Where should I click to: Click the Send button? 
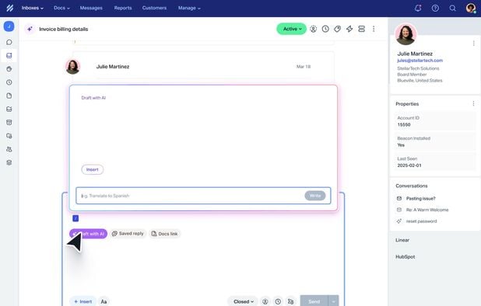[x=314, y=301]
